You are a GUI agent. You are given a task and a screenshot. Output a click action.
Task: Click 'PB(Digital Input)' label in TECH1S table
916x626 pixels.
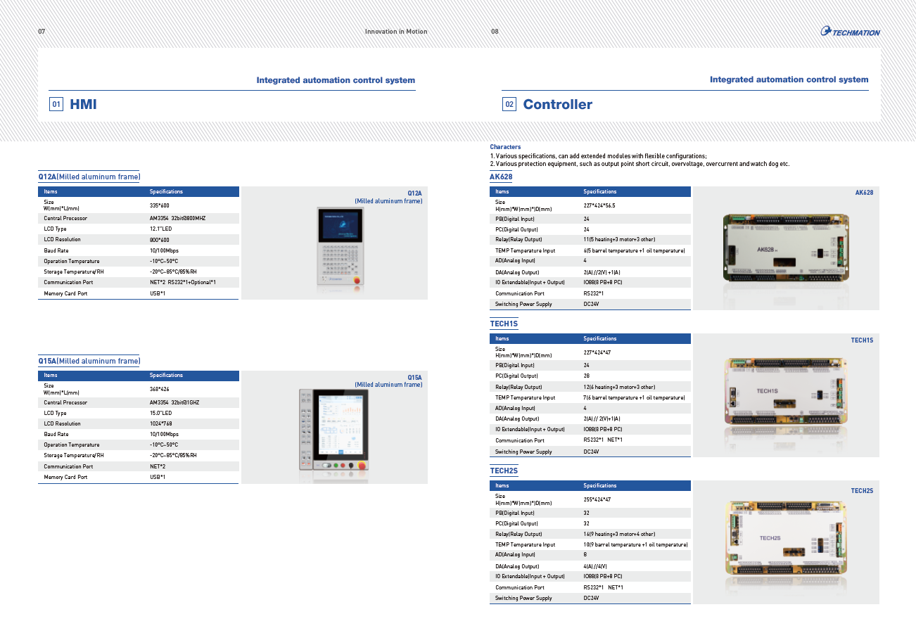tap(515, 366)
